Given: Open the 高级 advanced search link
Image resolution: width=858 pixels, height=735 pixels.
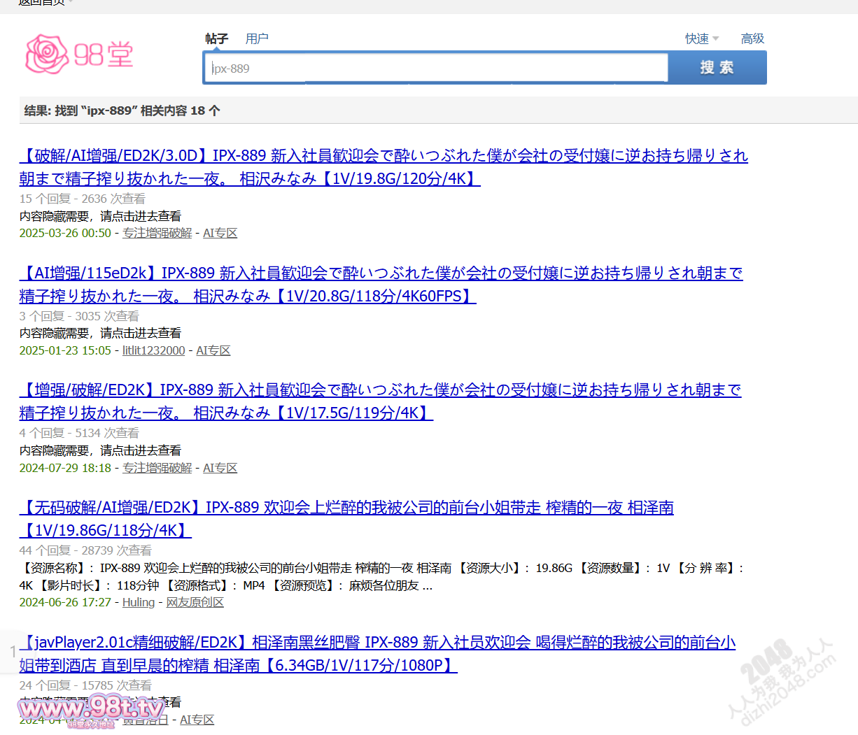Looking at the screenshot, I should click(752, 38).
